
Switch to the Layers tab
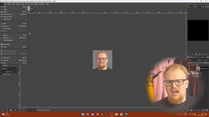click(190, 57)
